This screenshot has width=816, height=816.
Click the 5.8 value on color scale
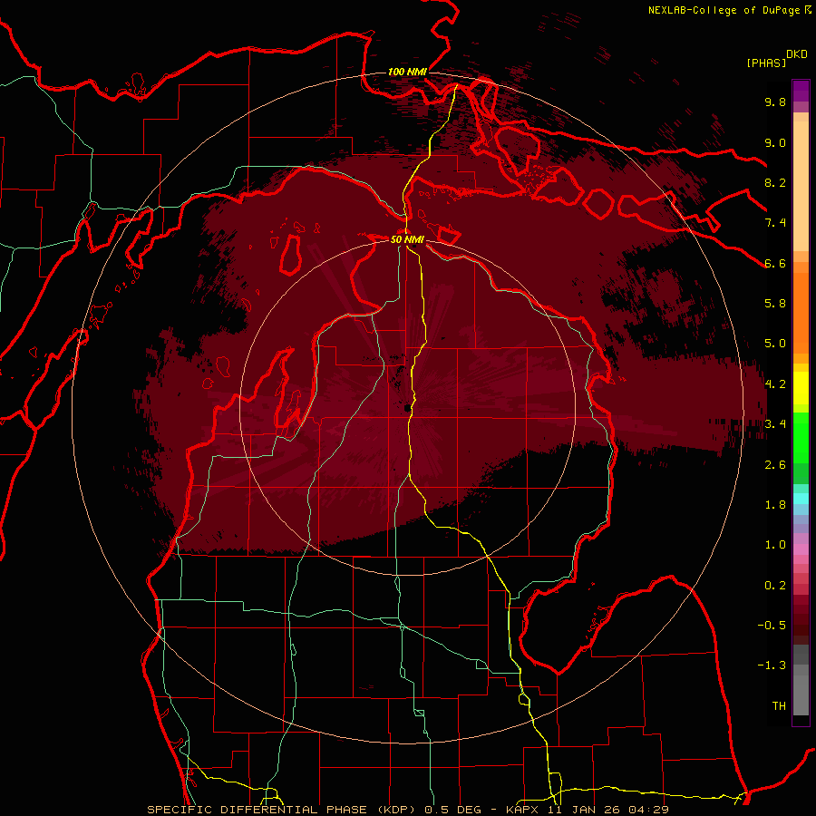pos(775,303)
